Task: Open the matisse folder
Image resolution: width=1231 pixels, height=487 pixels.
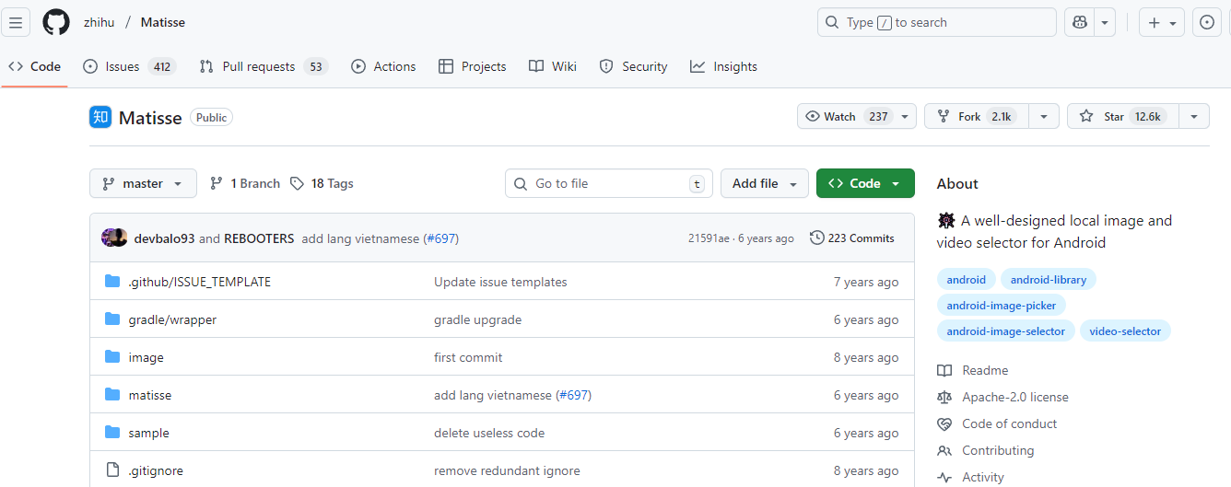Action: pos(150,395)
